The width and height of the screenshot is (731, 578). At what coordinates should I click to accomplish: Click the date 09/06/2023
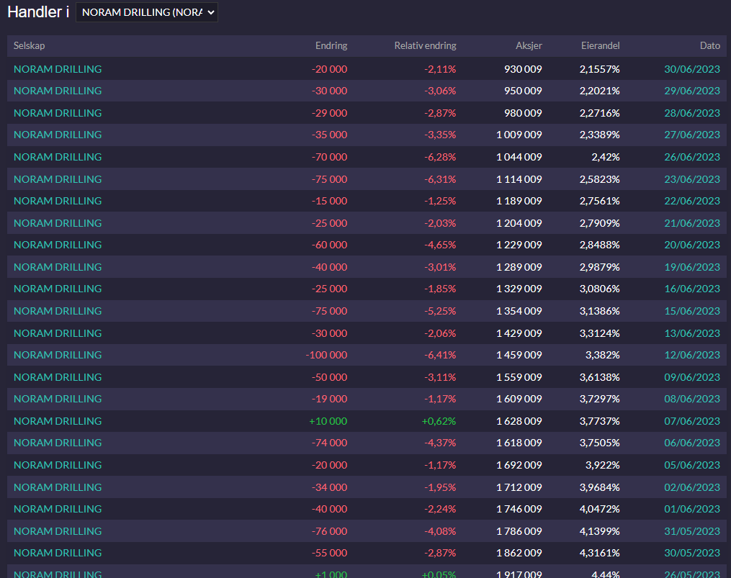[692, 377]
